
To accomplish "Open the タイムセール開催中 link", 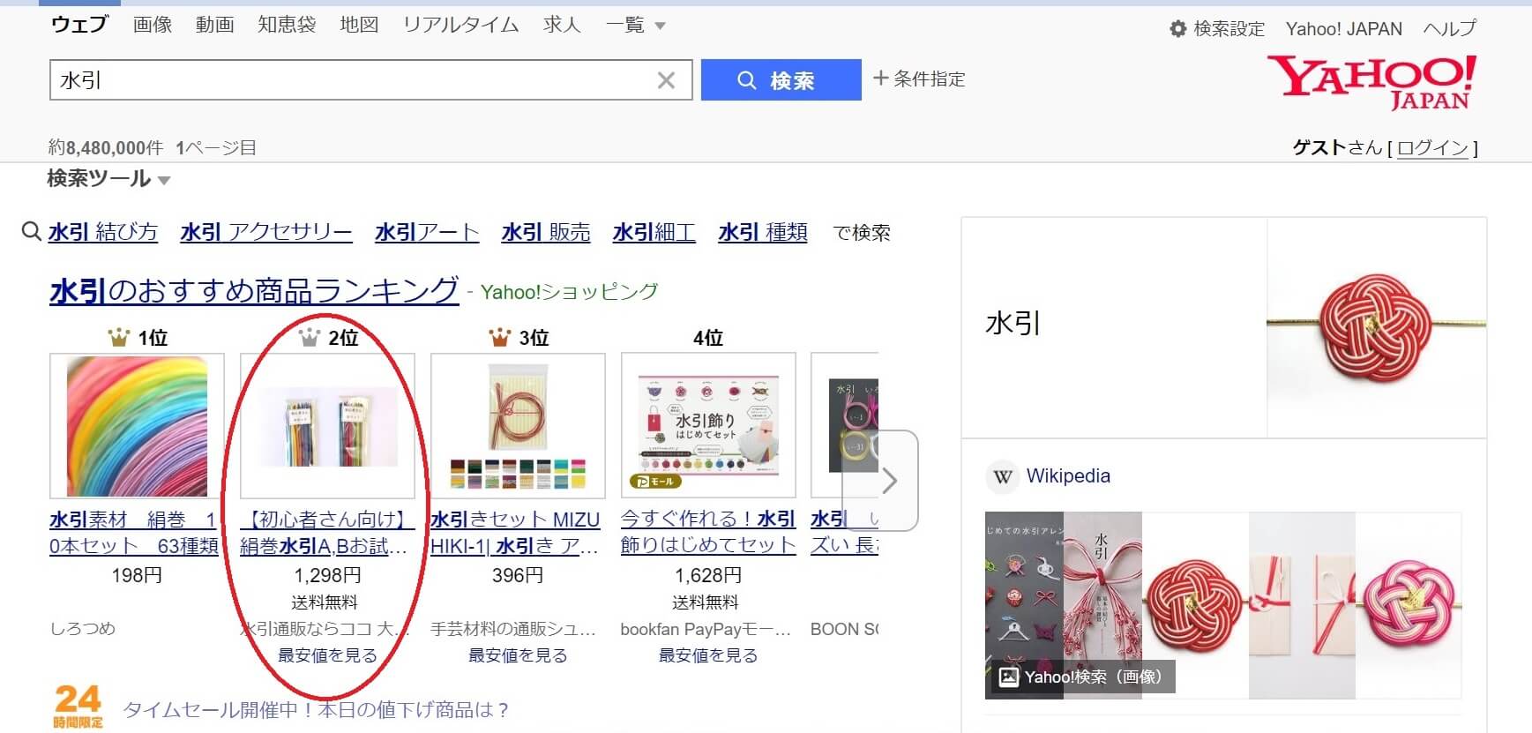I will coord(316,710).
